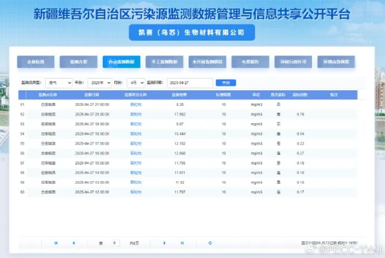This screenshot has height=258, width=385.
Task: Open the 月份 dropdown showing 4月
Action: pos(136,83)
